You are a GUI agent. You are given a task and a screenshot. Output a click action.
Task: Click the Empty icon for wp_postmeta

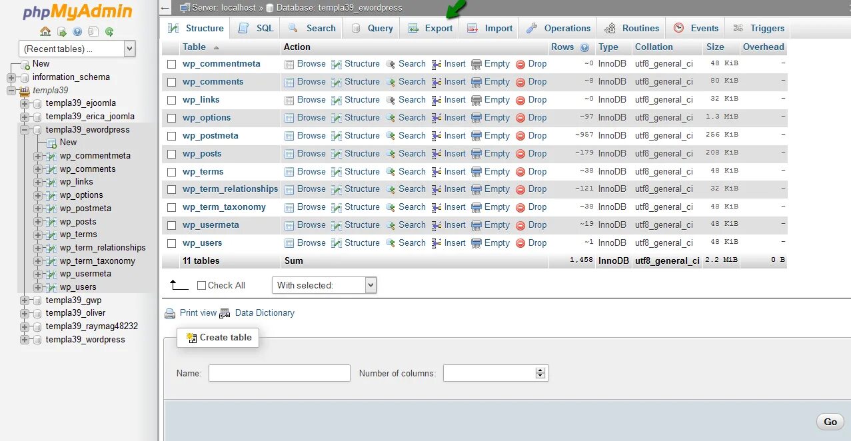pos(476,137)
